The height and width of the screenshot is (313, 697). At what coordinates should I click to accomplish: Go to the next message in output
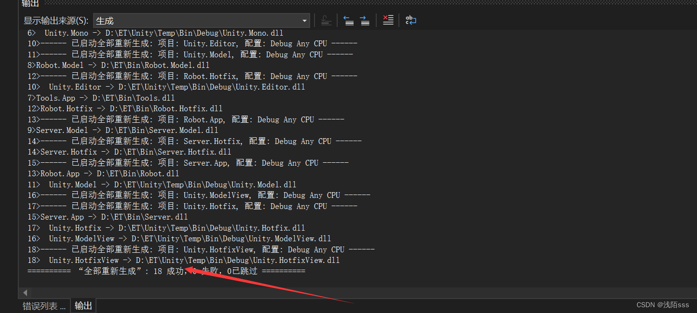tap(365, 20)
